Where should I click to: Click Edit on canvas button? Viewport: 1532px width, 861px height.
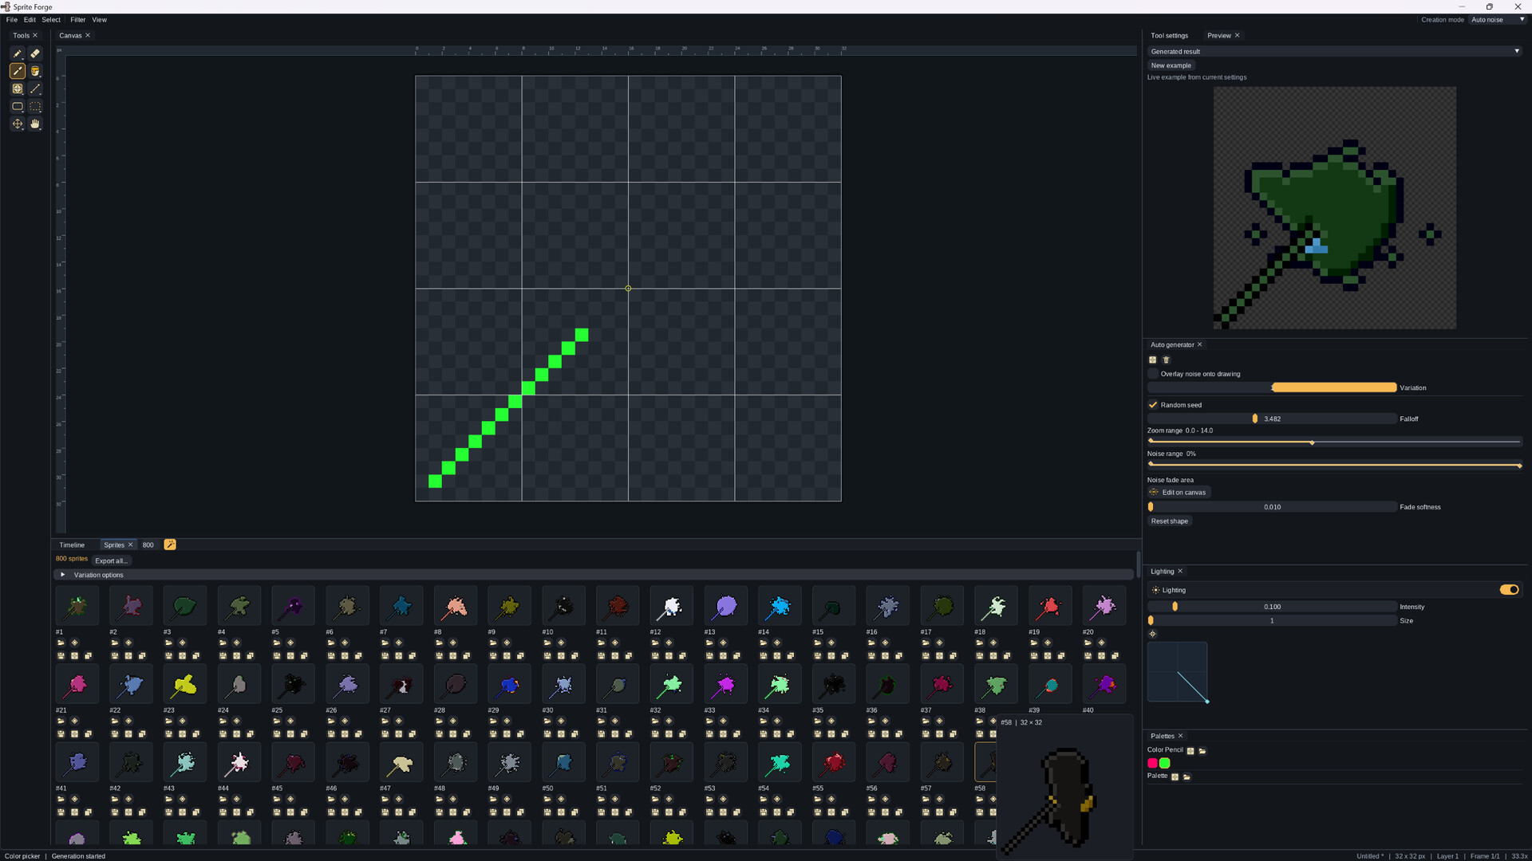coord(1179,492)
